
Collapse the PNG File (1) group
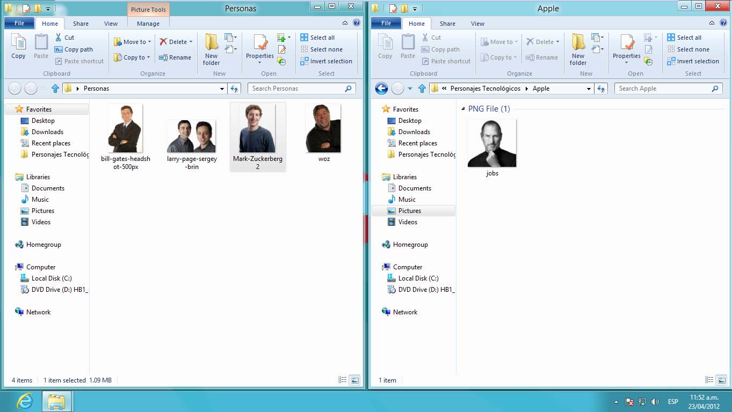click(463, 109)
